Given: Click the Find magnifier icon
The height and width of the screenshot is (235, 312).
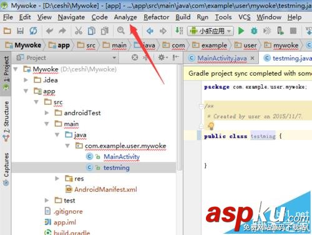Looking at the screenshot, I should 121,31.
